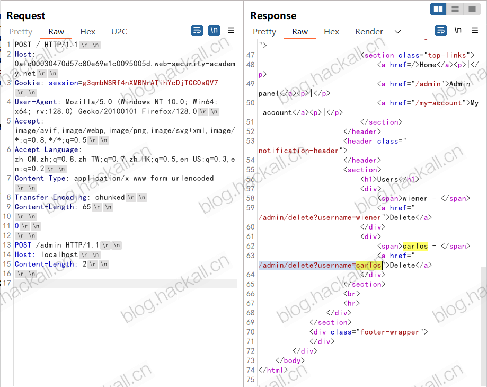Click the 'top-links' section class text
This screenshot has height=387, width=487.
click(447, 55)
